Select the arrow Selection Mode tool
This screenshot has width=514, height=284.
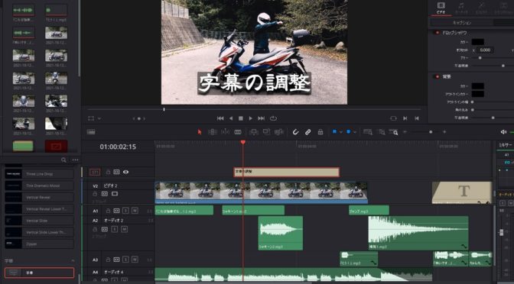[x=200, y=132]
